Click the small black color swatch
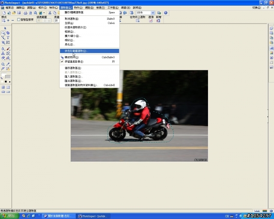The image size is (274, 219). click(6, 82)
